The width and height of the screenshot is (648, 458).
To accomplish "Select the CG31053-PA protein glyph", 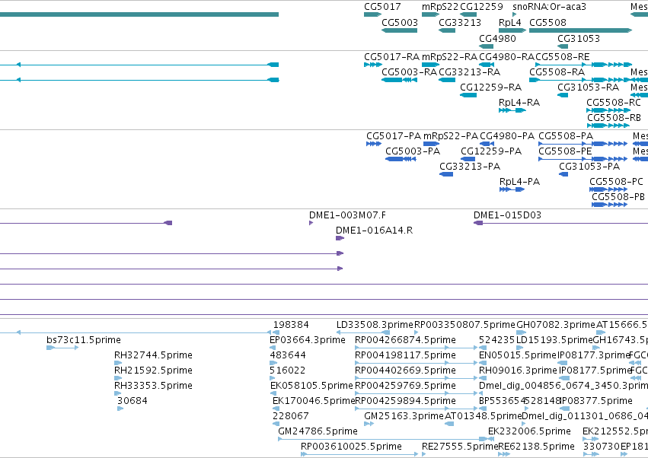I will (563, 174).
